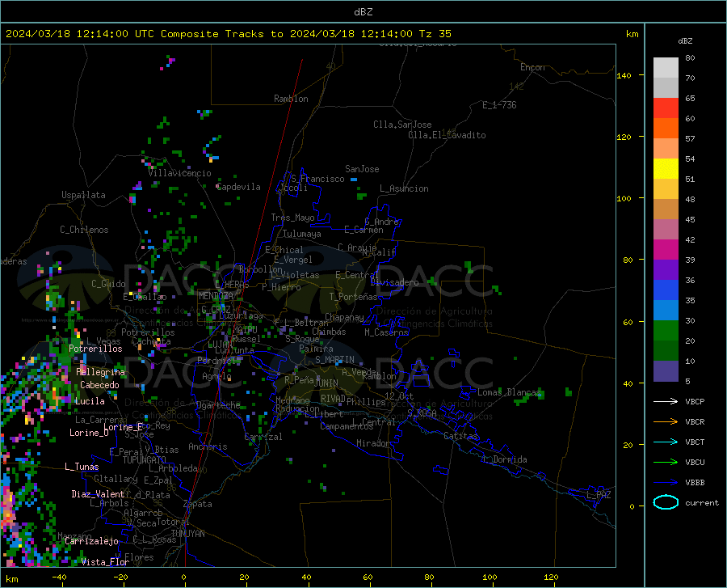Select the dark orange 57–60 dBZ swatch
727x588 pixels.
(666, 129)
